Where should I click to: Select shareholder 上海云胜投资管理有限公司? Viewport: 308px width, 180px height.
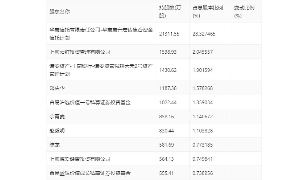pos(80,52)
